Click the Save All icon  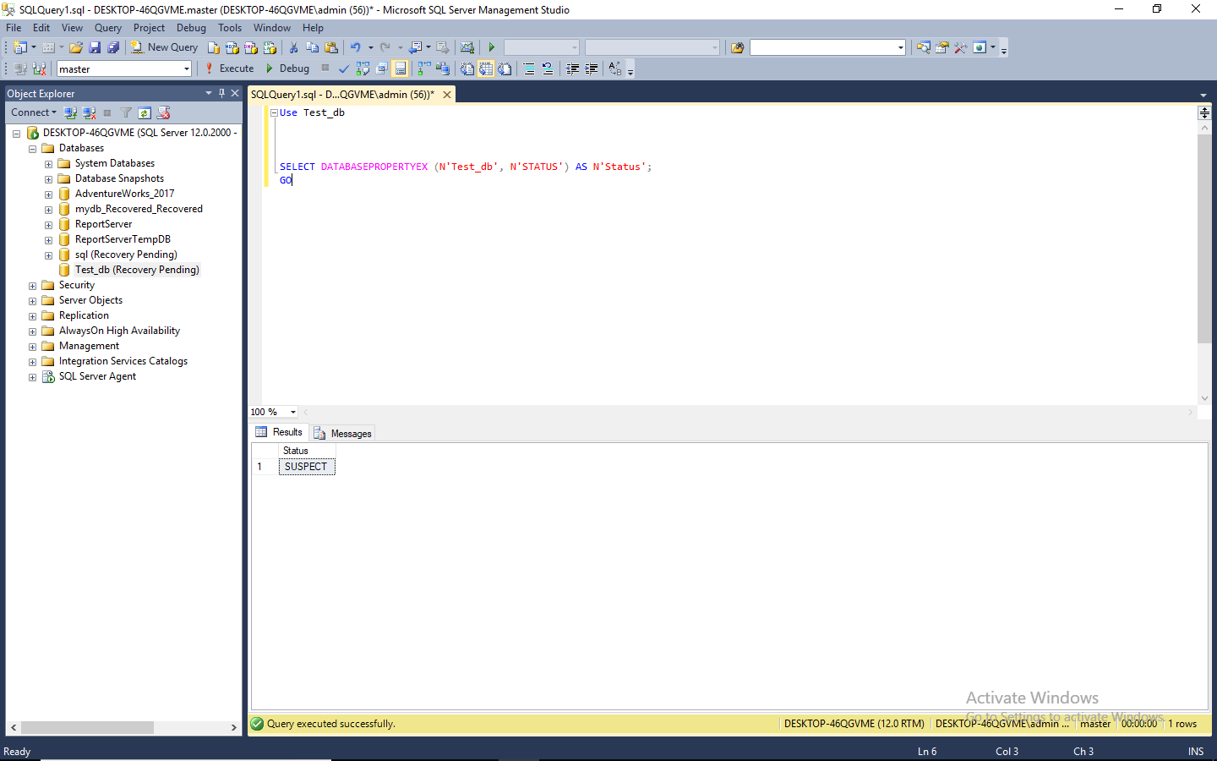pos(113,47)
